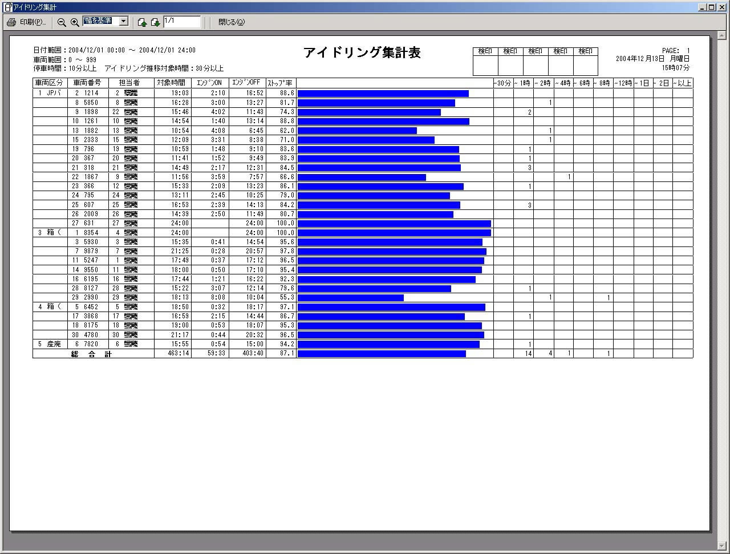Maximize the アイドリング集計 window

click(711, 7)
